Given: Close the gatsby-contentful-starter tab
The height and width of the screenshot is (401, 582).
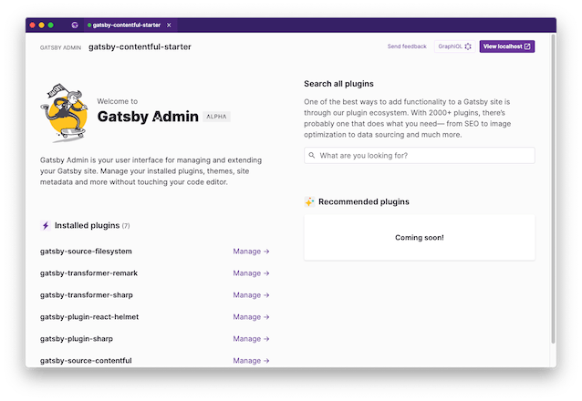Looking at the screenshot, I should pos(169,25).
